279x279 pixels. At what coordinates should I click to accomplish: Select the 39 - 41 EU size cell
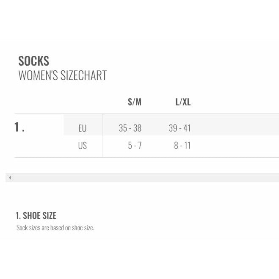pos(180,128)
